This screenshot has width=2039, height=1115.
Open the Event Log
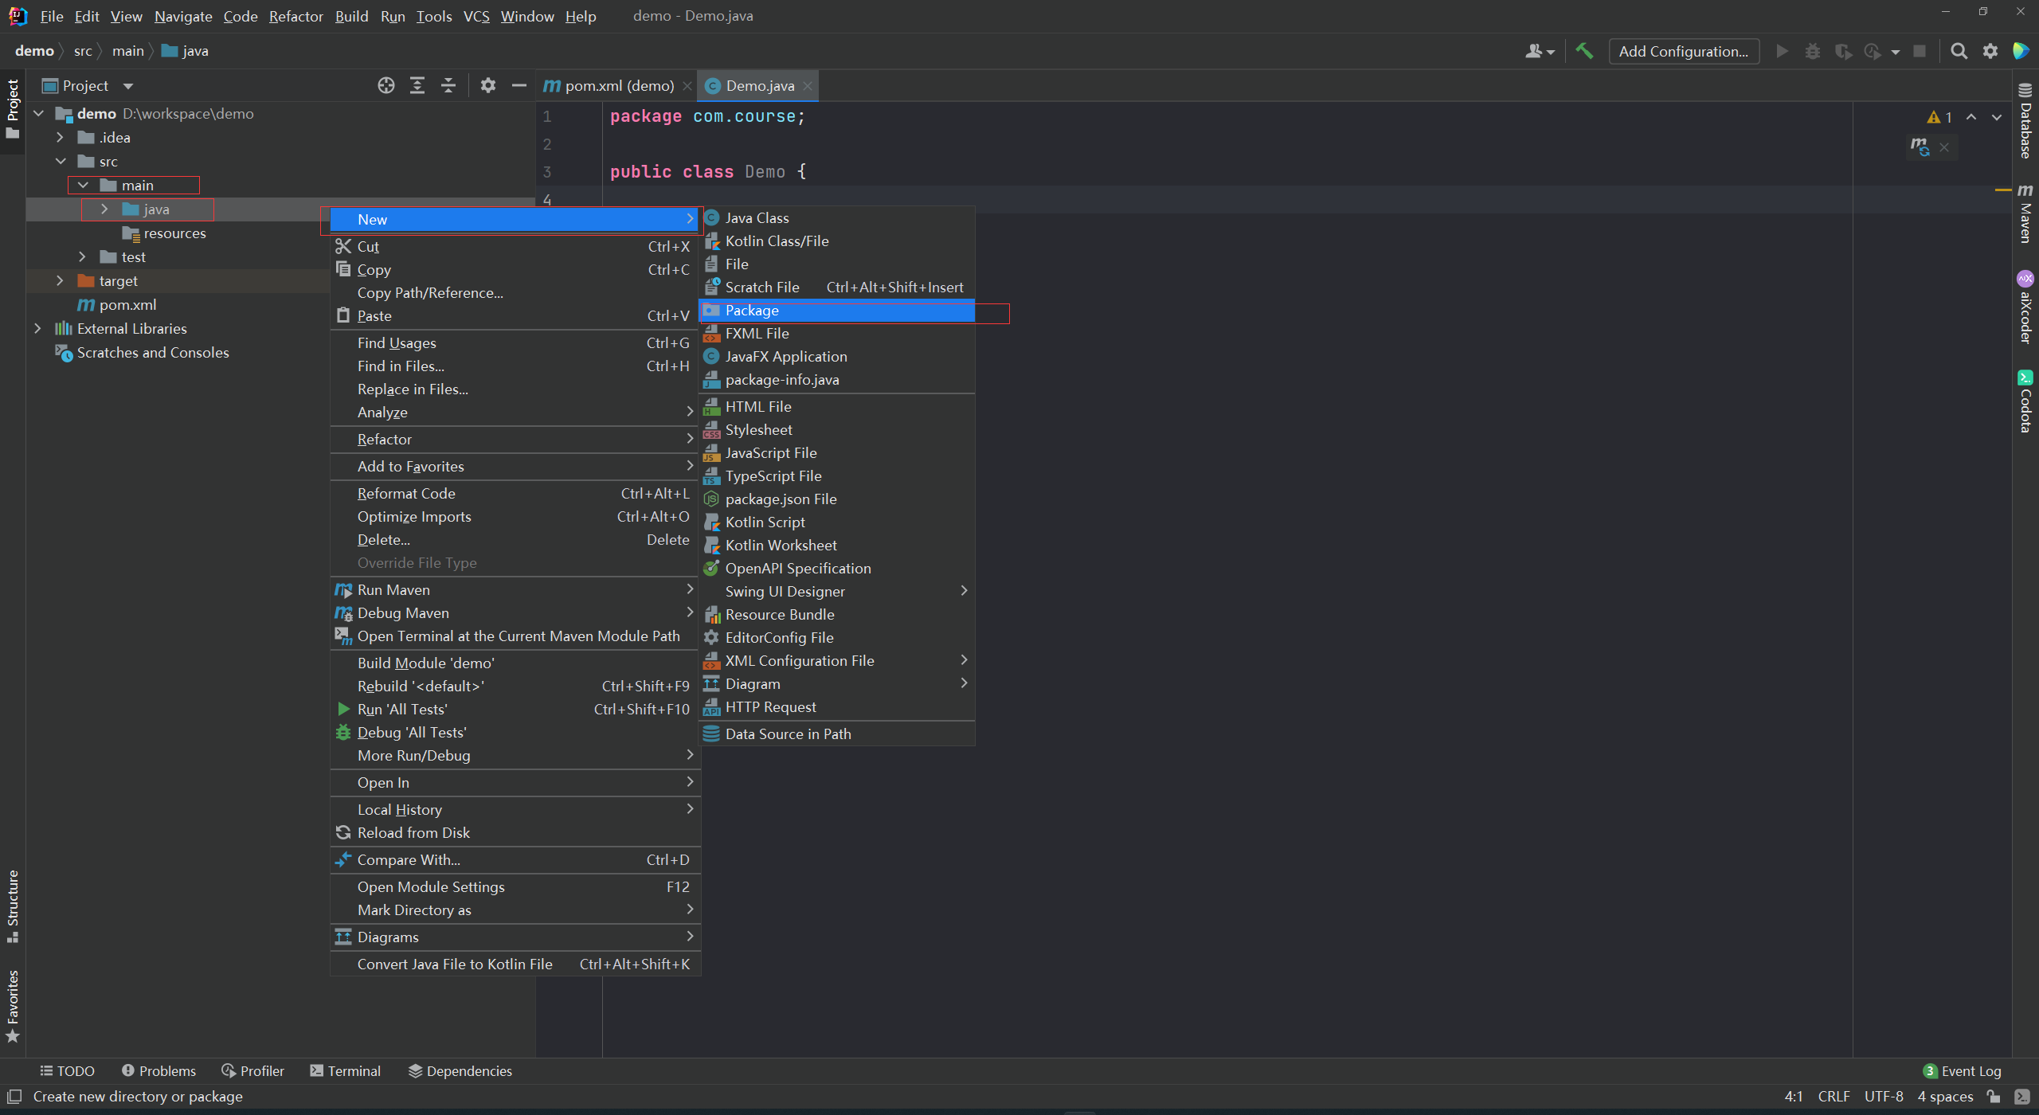(x=1962, y=1070)
